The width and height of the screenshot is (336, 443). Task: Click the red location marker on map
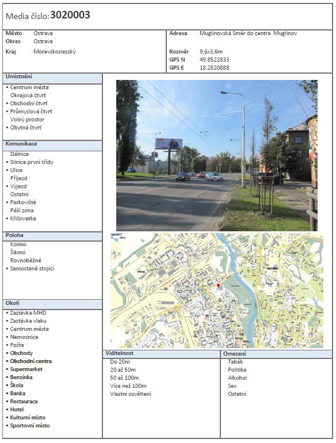point(218,285)
